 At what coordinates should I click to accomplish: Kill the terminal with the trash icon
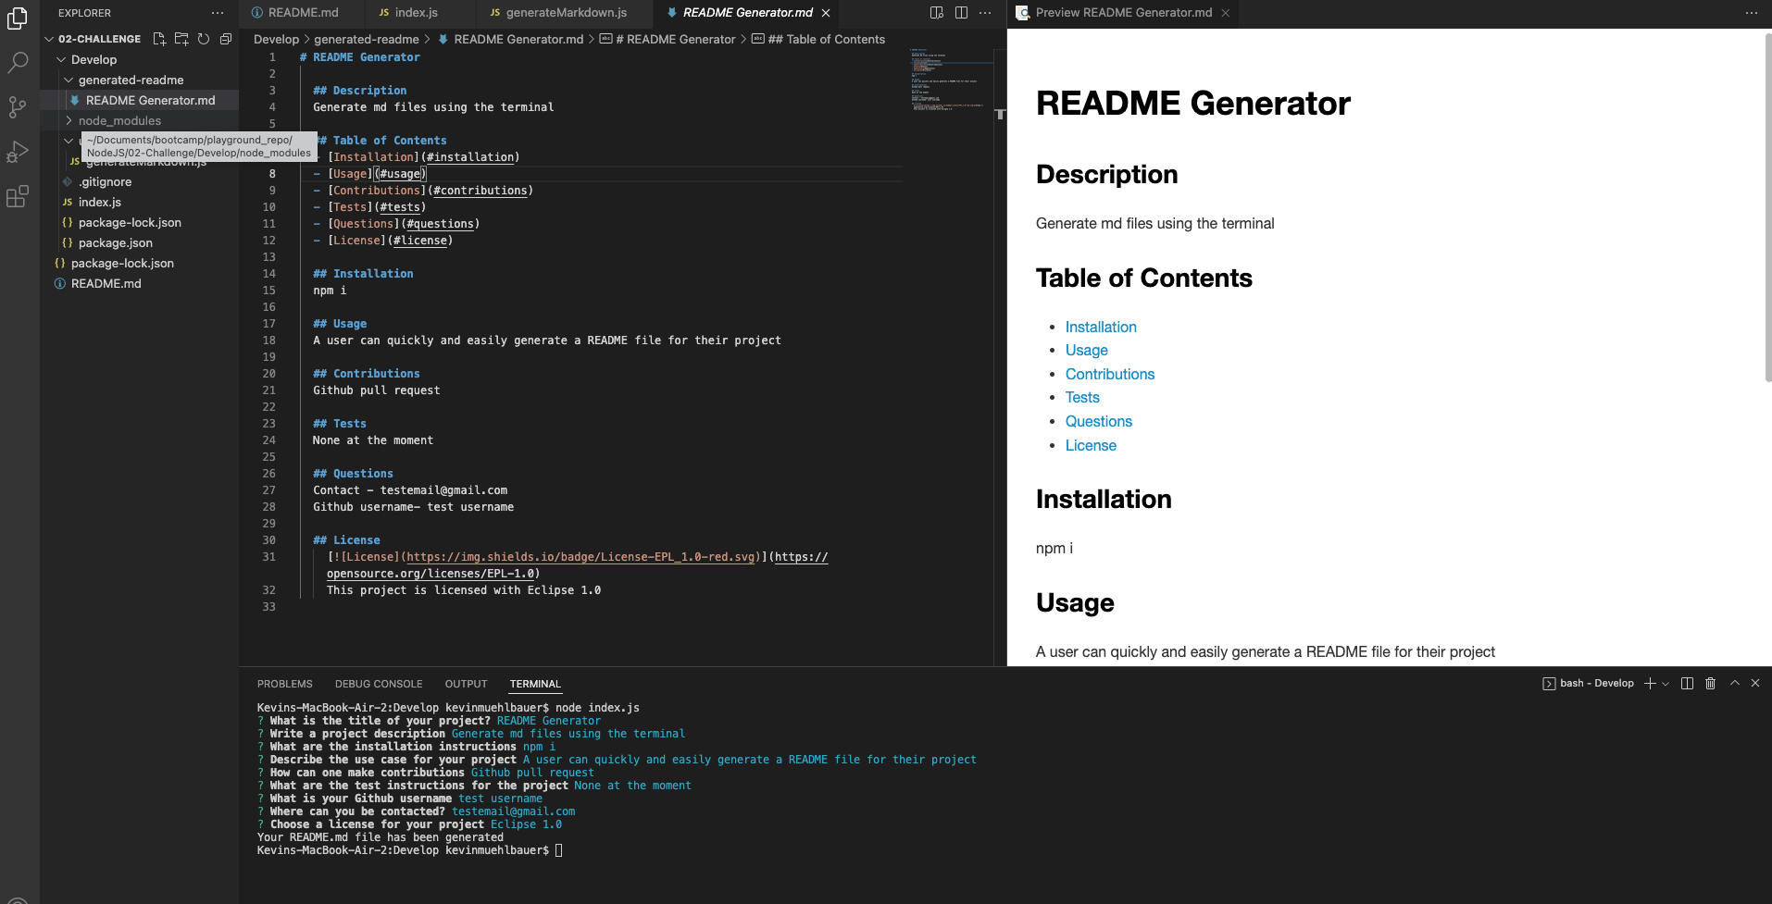[1708, 683]
